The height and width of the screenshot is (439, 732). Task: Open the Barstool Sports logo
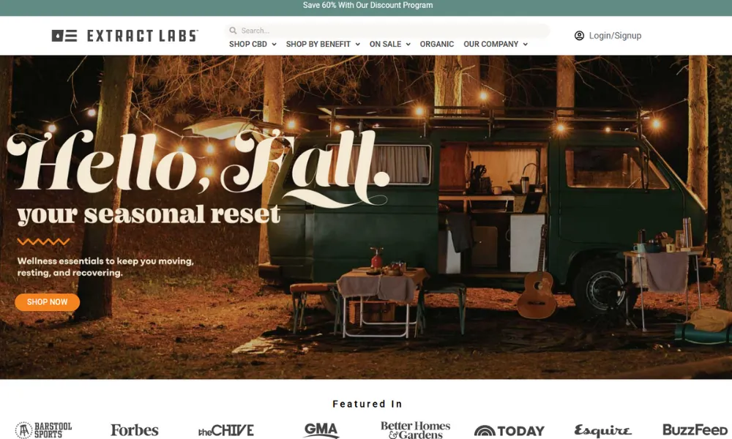coord(43,430)
